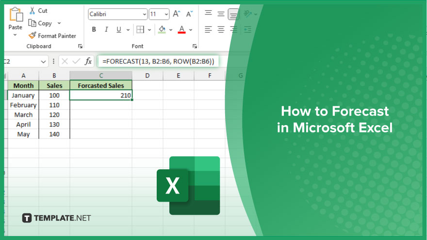This screenshot has width=427, height=240.
Task: Open the Paste options arrow
Action: coord(15,35)
